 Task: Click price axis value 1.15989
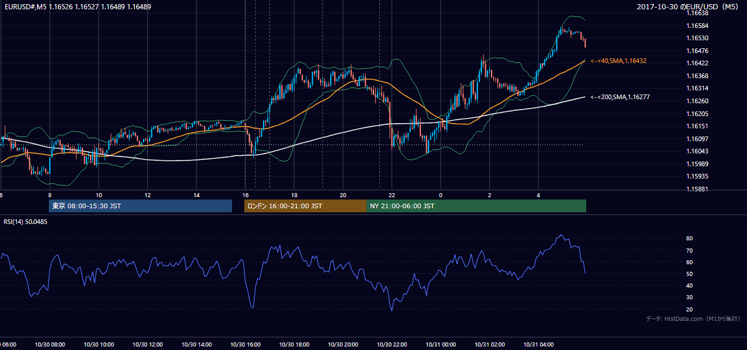click(698, 164)
